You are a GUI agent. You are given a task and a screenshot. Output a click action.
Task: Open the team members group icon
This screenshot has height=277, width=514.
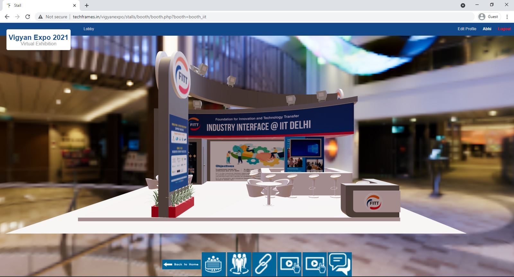coord(239,264)
